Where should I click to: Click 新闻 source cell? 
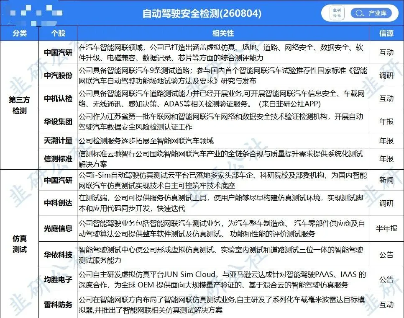click(x=386, y=181)
